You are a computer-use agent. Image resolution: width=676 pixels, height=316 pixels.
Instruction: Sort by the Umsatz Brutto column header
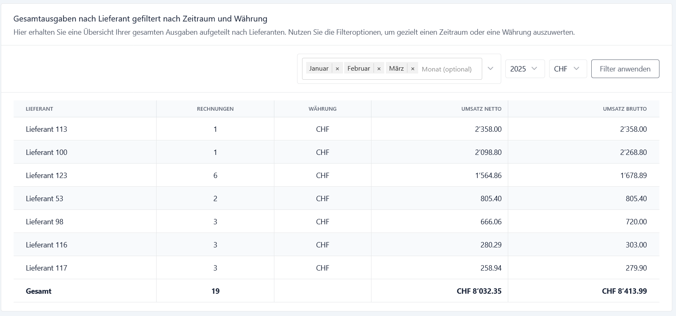[624, 109]
